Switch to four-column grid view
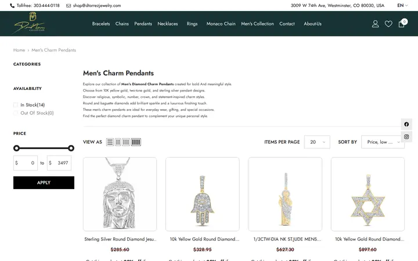This screenshot has height=261, width=418. coord(136,142)
